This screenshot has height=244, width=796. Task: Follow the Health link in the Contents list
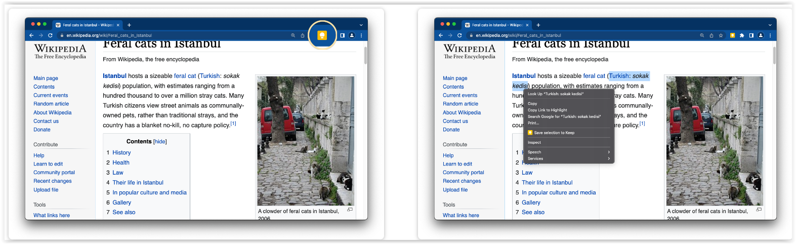point(121,162)
